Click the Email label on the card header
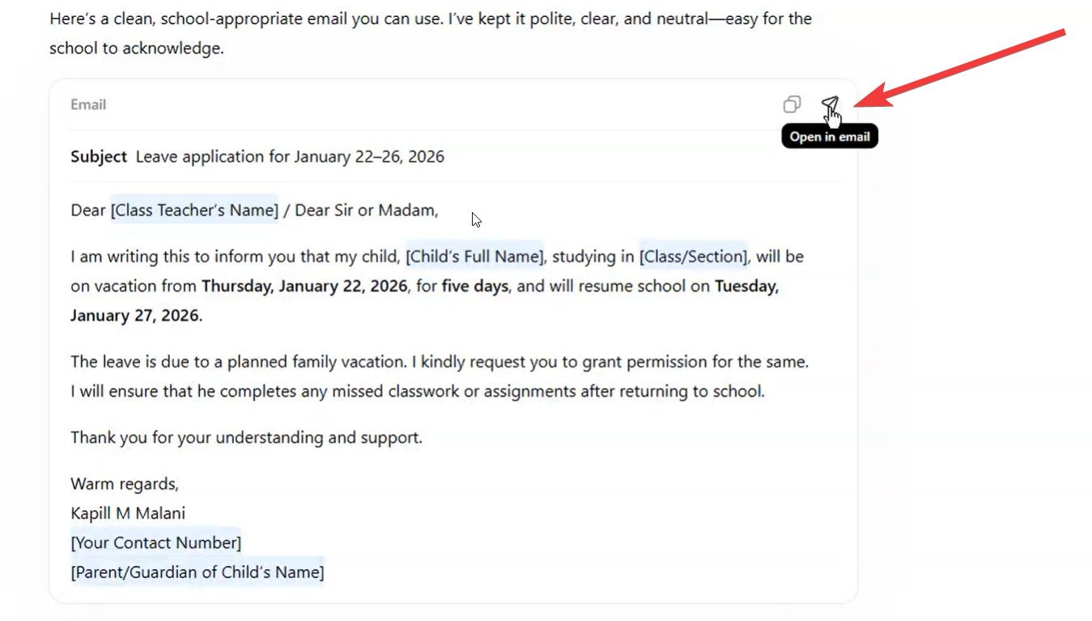Viewport: 1092px width, 621px height. pos(87,104)
